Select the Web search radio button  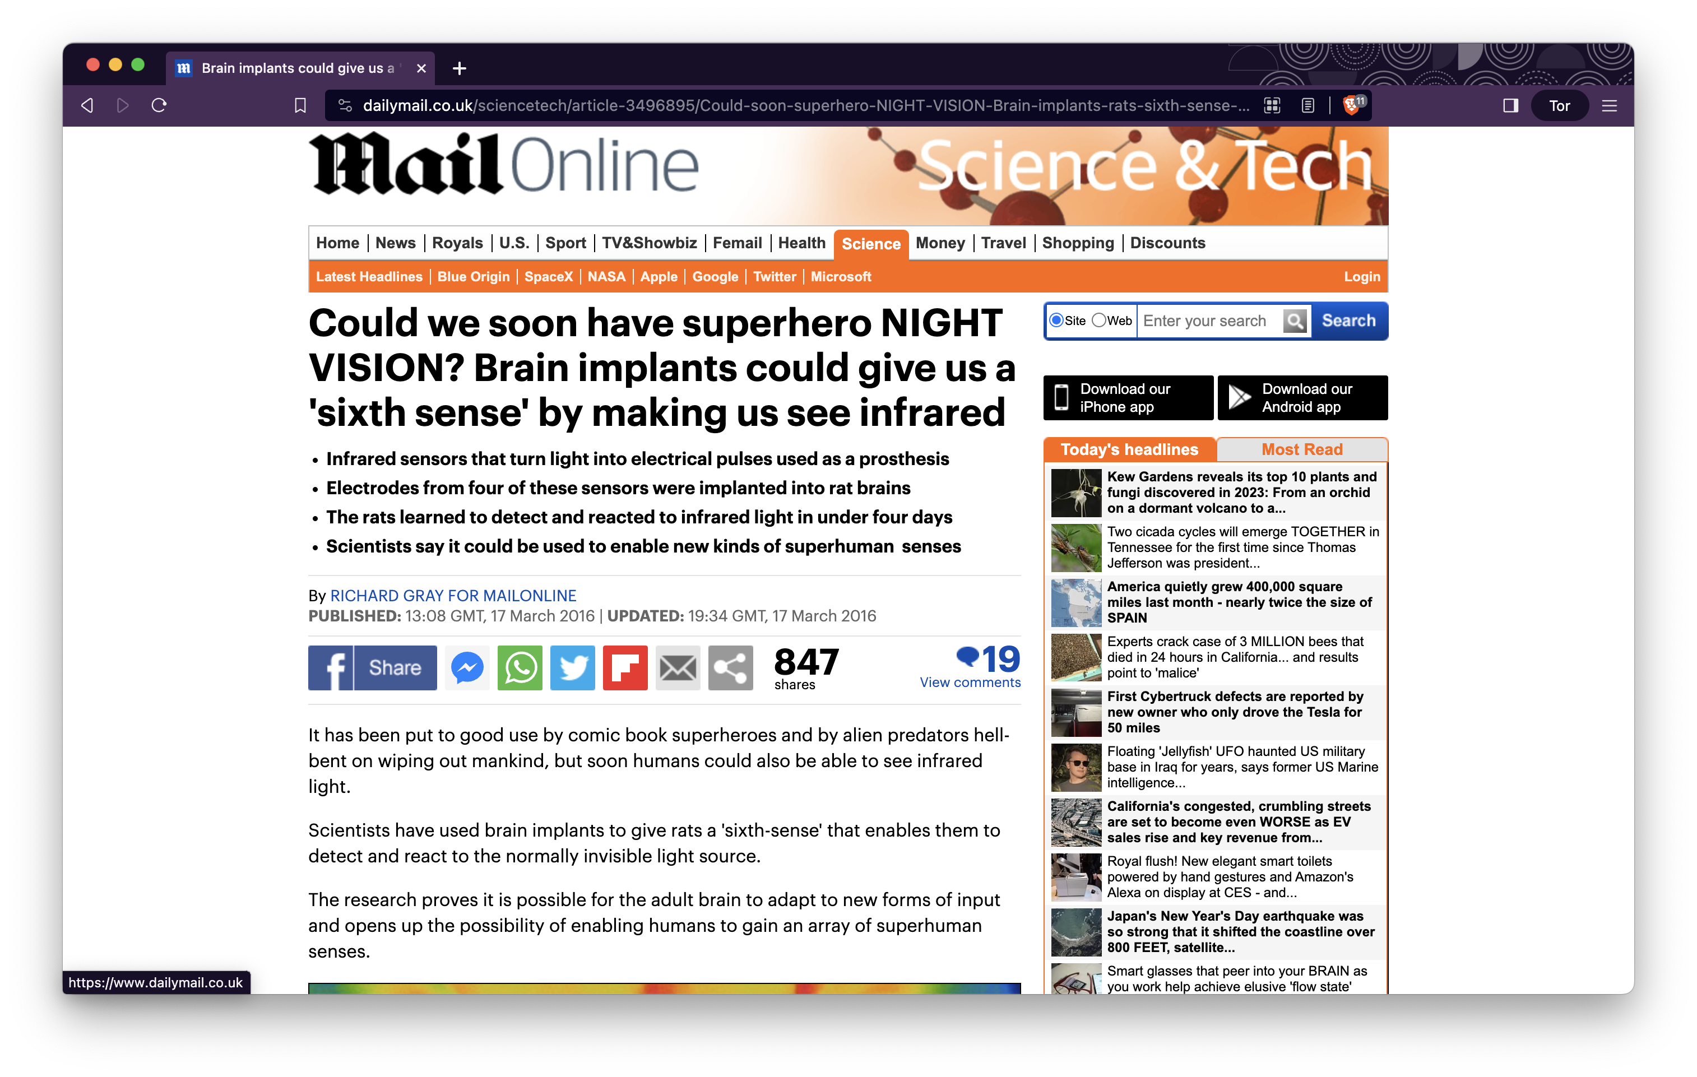tap(1098, 321)
